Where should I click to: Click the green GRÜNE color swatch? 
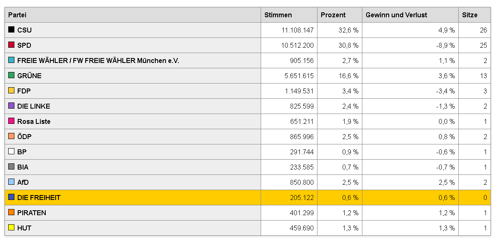(12, 75)
